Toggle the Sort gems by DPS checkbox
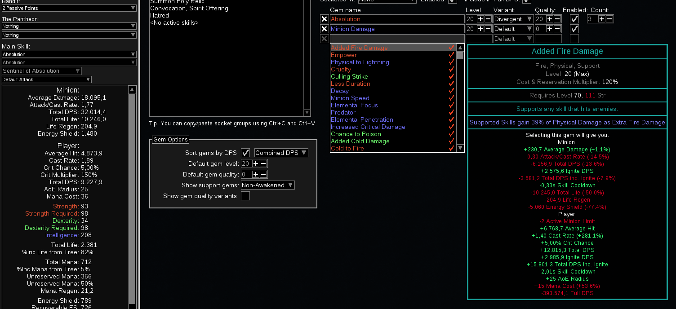The width and height of the screenshot is (676, 309). [245, 153]
